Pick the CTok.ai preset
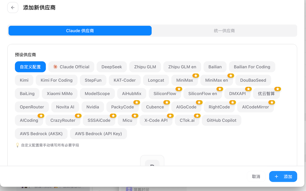 point(187,120)
